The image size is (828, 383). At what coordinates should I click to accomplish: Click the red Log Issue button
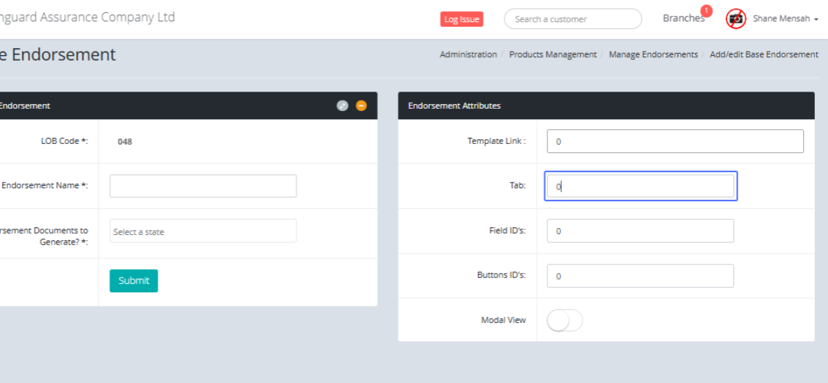(x=462, y=19)
